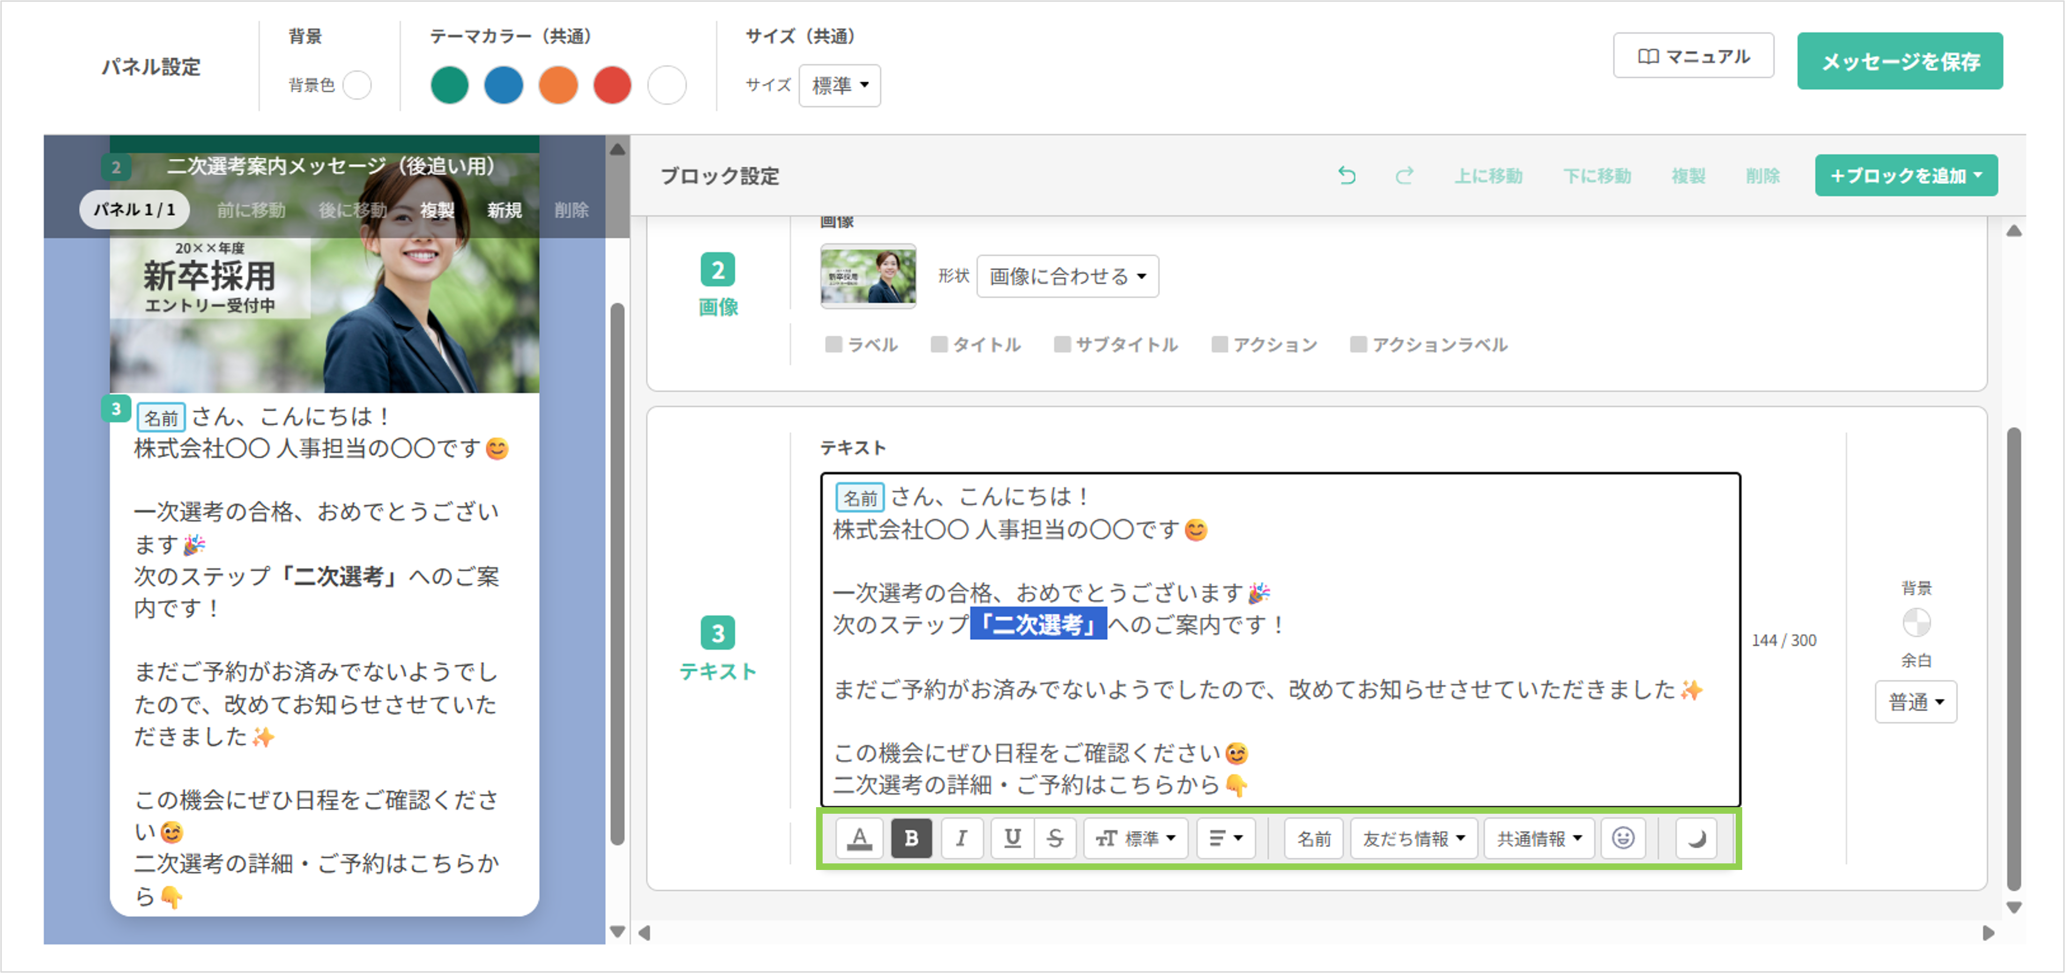Image resolution: width=2065 pixels, height=973 pixels.
Task: Enable the ラベル checkbox
Action: click(834, 345)
